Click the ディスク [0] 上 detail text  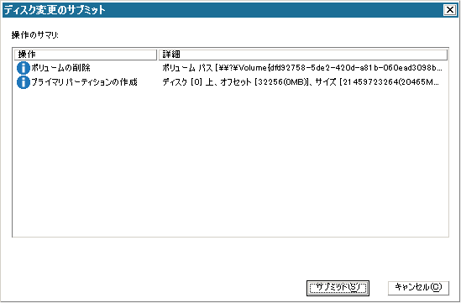[188, 82]
